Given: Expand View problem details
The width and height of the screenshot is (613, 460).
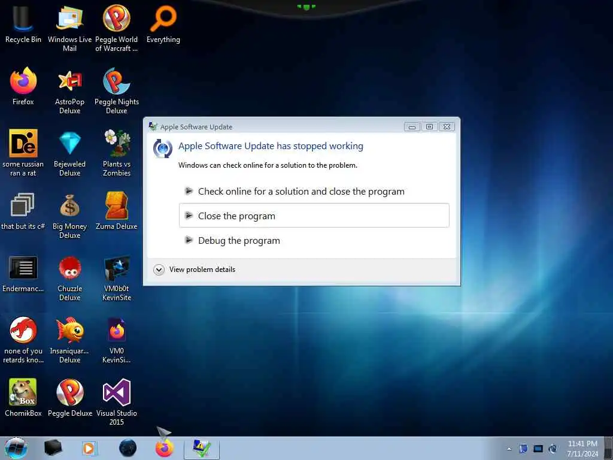Looking at the screenshot, I should click(x=195, y=270).
